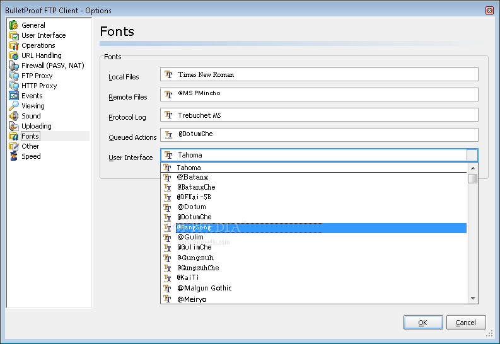Click the Events calendar icon
500x344 pixels.
pyautogui.click(x=14, y=96)
